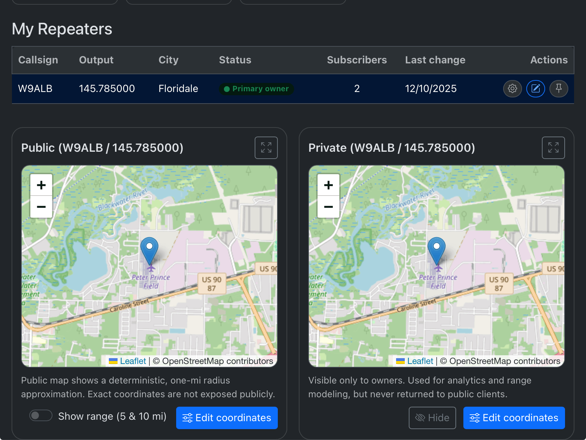Click the edit pencil icon for W9ALB
The height and width of the screenshot is (440, 586).
pyautogui.click(x=535, y=89)
